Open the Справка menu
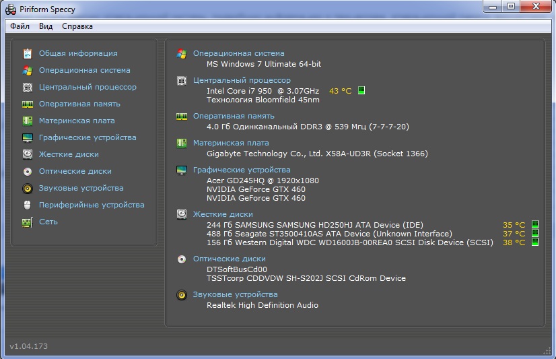This screenshot has height=359, width=556. click(77, 26)
